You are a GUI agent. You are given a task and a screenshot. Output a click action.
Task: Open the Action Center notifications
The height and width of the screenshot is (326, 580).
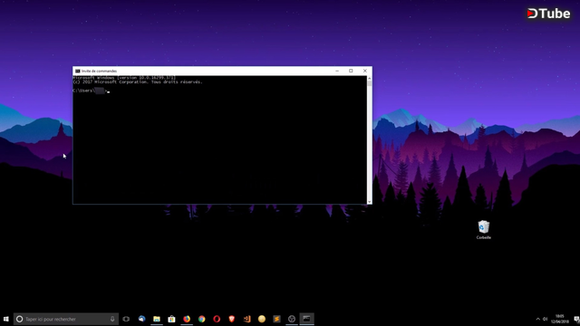[x=576, y=319]
